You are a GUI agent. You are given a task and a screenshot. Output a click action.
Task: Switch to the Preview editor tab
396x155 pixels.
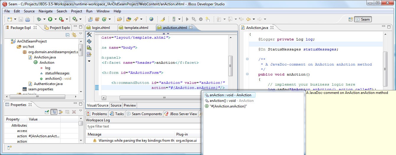tap(130, 105)
